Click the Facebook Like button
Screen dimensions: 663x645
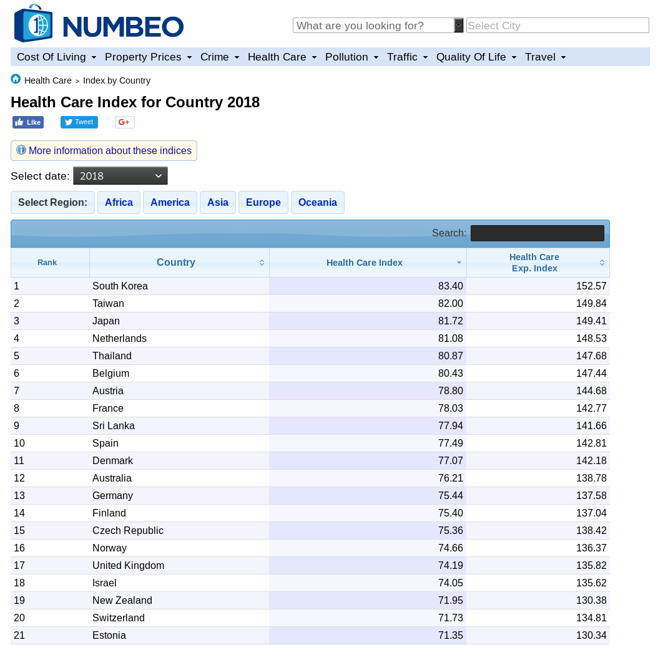28,122
